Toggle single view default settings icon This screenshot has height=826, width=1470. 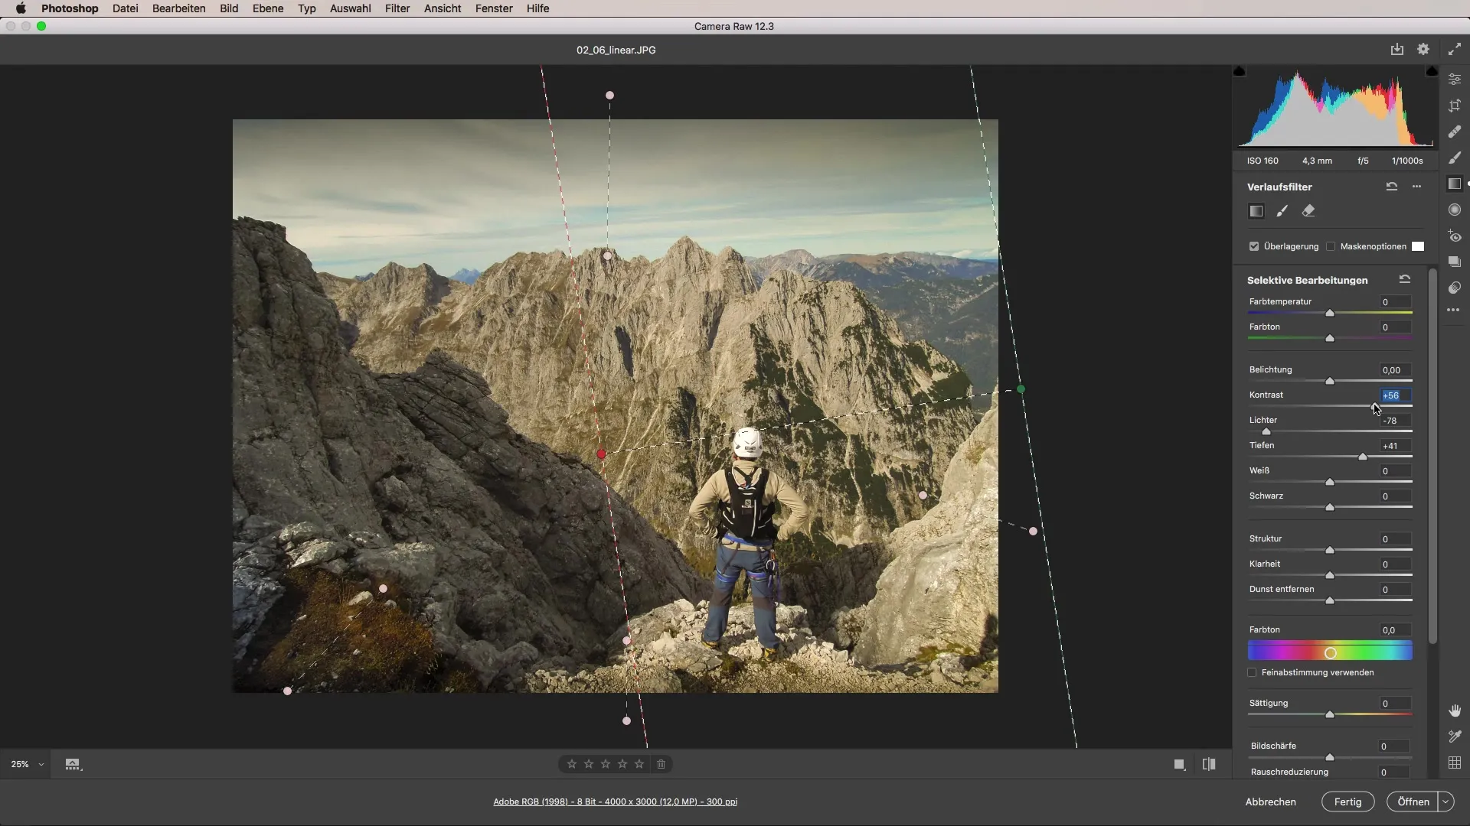[1180, 764]
